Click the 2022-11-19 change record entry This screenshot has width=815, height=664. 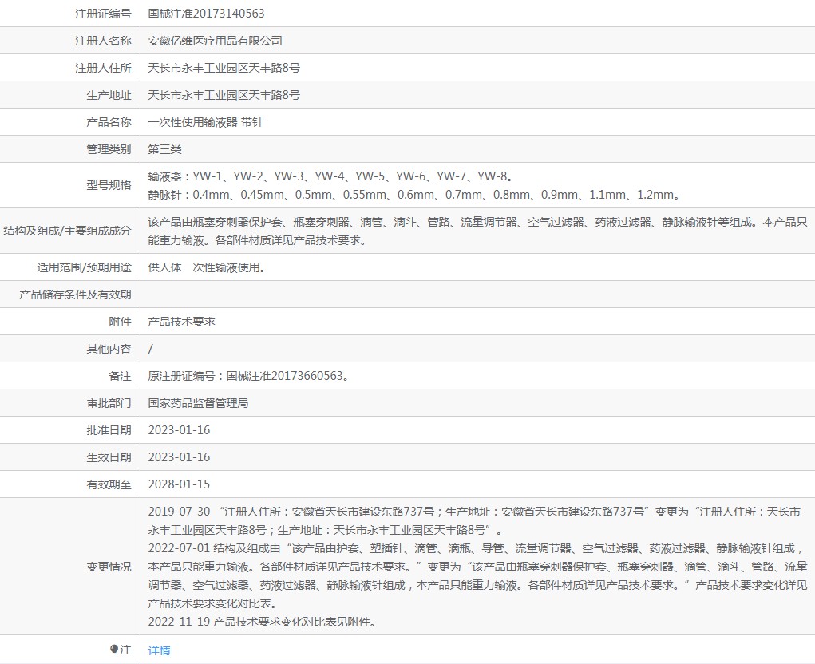pos(262,622)
